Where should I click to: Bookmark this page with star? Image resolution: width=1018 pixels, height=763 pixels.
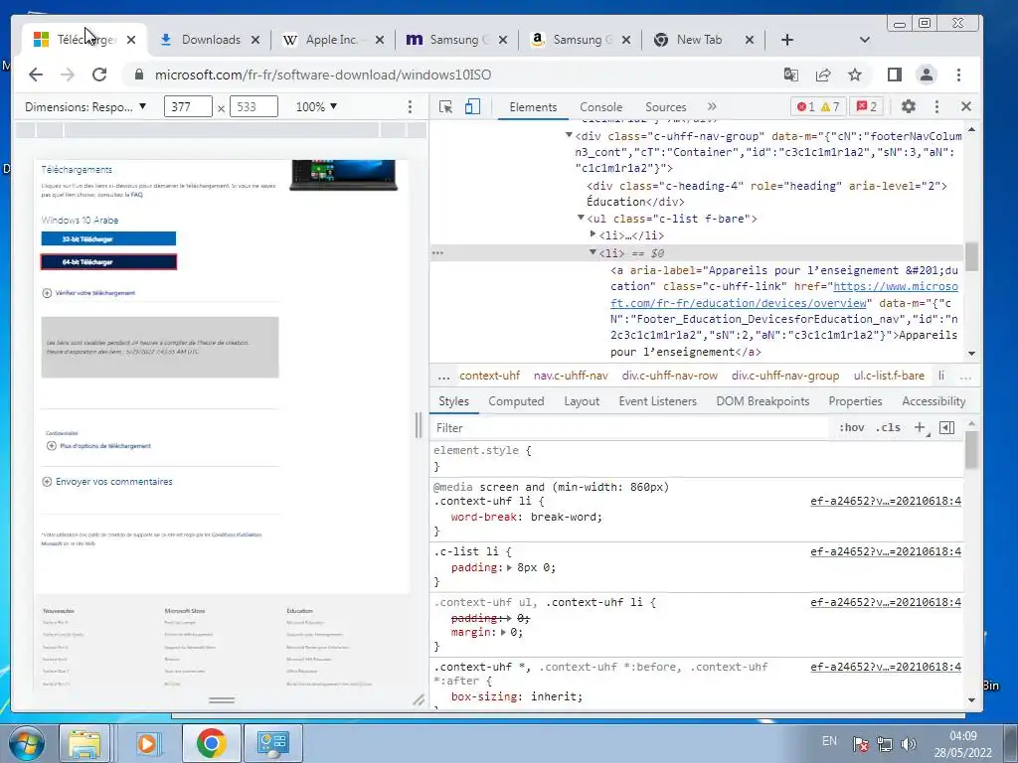(x=855, y=75)
